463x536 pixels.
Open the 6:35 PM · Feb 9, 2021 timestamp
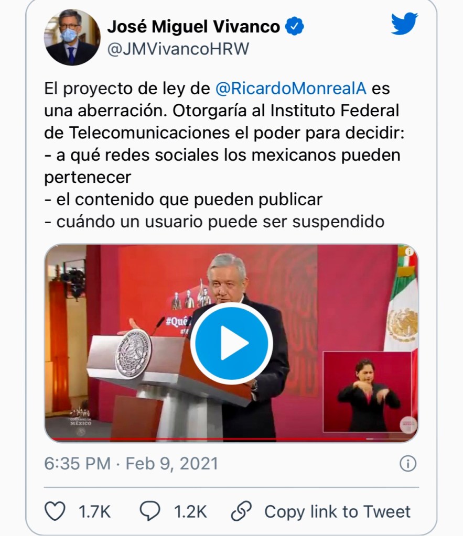coord(131,464)
